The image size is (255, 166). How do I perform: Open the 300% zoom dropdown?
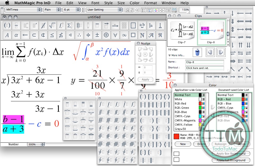point(36,144)
